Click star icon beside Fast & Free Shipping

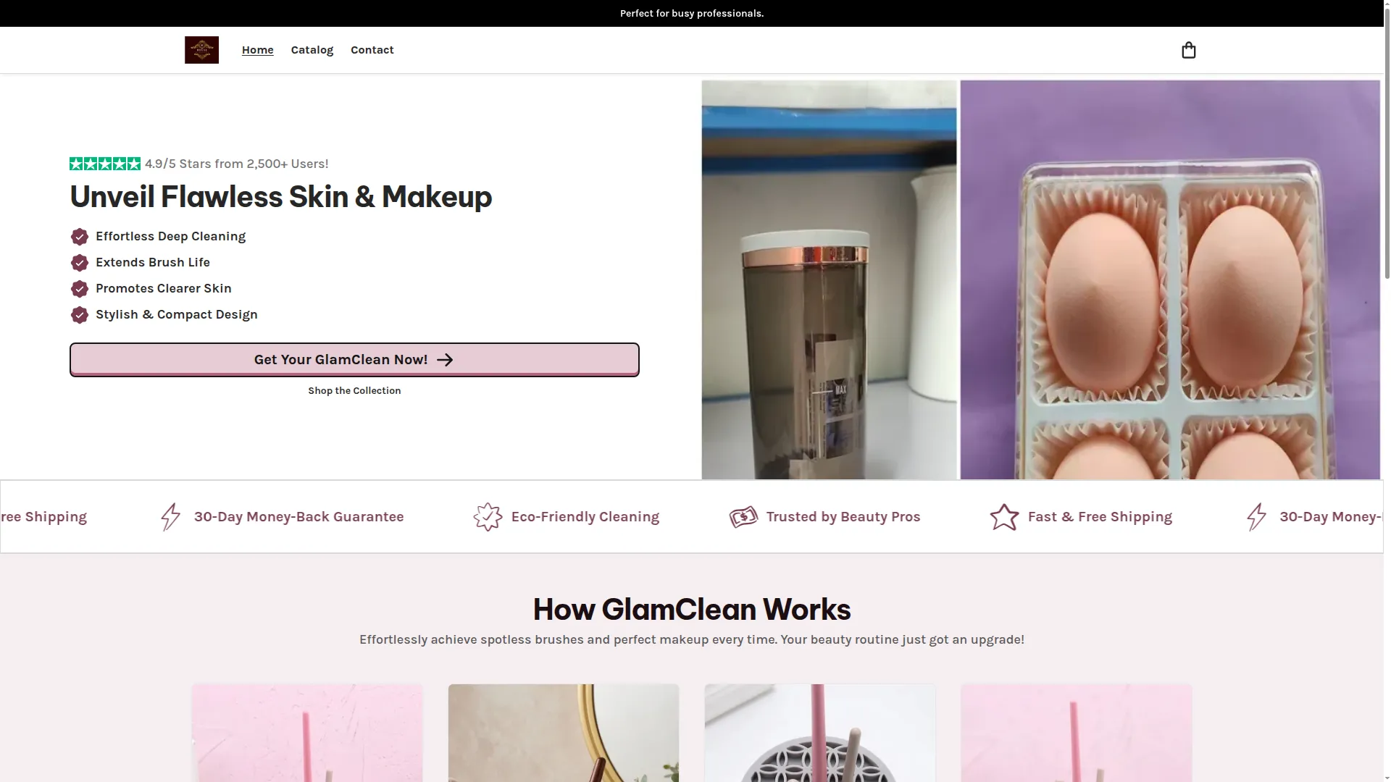click(1004, 517)
